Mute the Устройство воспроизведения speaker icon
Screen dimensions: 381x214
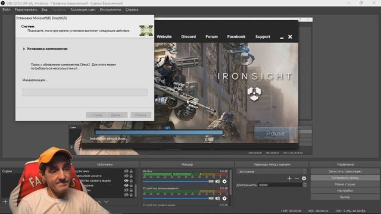[x=217, y=199]
